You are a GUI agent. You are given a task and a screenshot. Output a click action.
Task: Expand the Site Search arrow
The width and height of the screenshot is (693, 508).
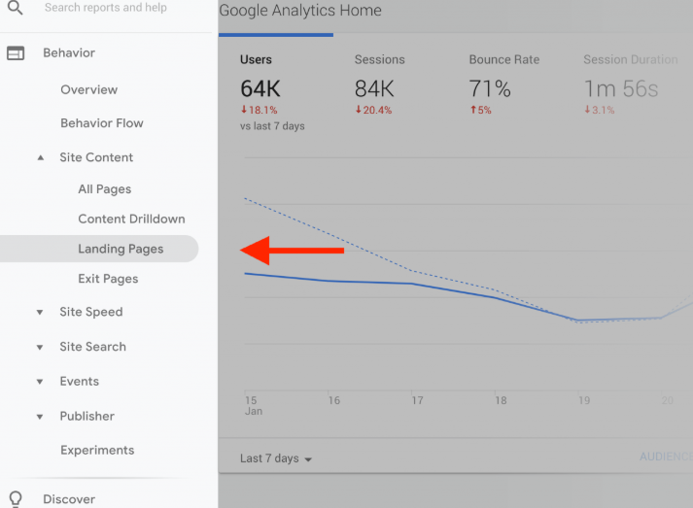pyautogui.click(x=40, y=347)
